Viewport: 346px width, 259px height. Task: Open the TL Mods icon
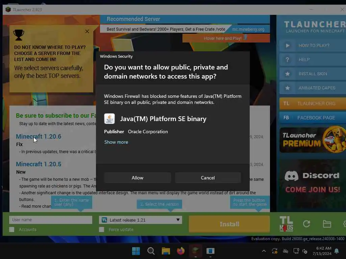[286, 224]
